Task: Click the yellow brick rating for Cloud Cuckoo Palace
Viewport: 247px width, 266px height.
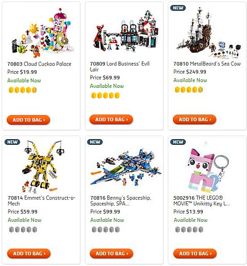Action: click(23, 90)
